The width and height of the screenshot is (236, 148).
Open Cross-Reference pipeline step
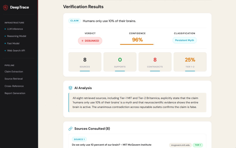point(14,86)
